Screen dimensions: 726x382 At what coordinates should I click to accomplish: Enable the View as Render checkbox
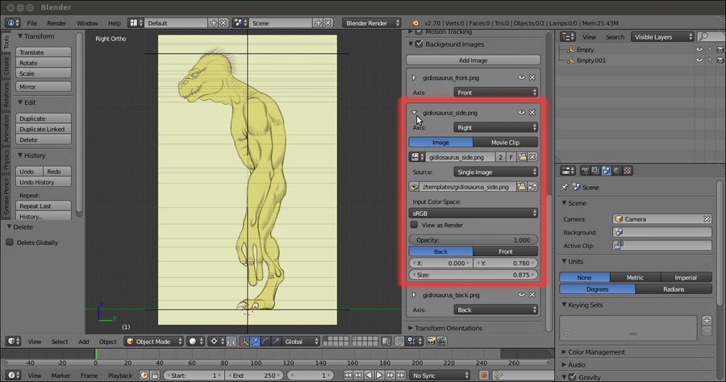(415, 225)
